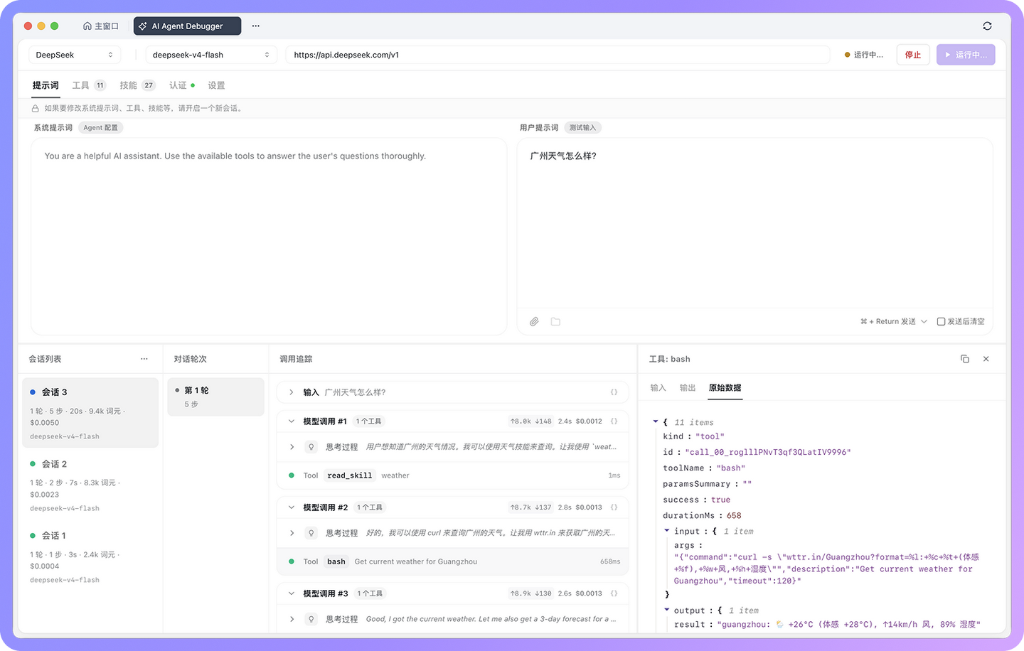1024x651 pixels.
Task: Collapse the 模型调用 #2 section
Action: pos(292,507)
